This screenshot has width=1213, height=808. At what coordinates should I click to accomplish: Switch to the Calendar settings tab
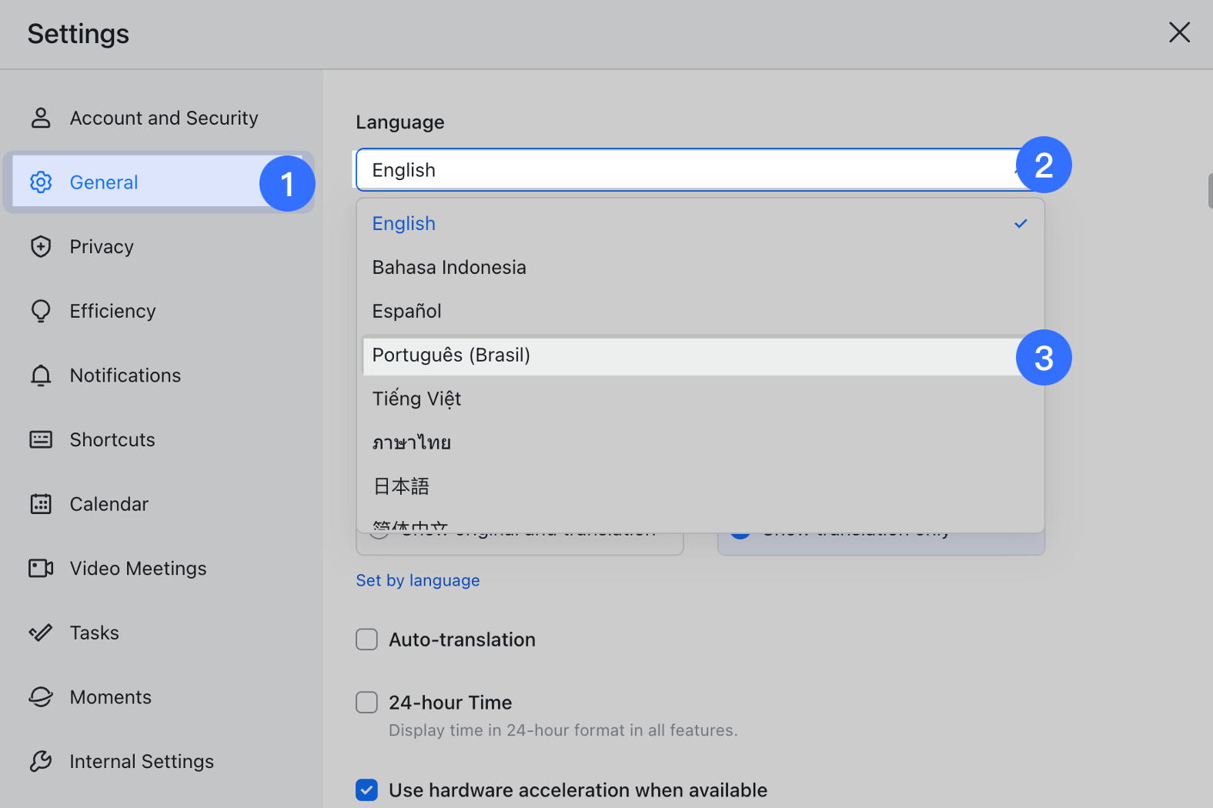[159, 504]
